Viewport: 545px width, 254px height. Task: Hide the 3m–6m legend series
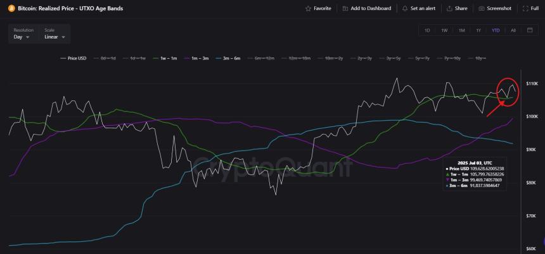(228, 58)
